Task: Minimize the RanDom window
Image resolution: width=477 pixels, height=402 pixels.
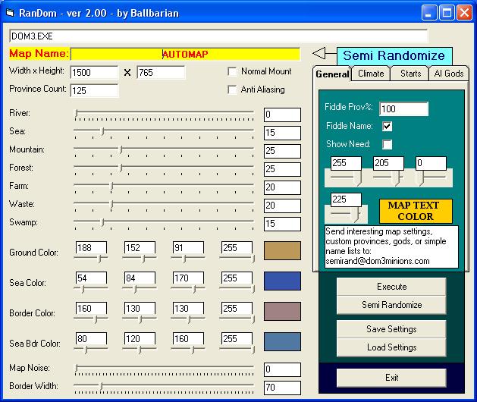Action: pyautogui.click(x=430, y=12)
